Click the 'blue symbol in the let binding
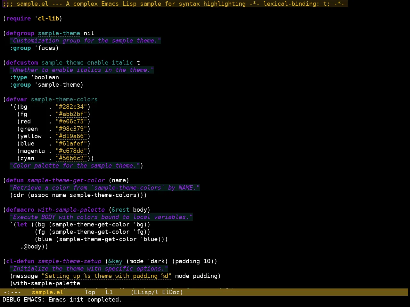The image size is (410, 307). tap(149, 239)
